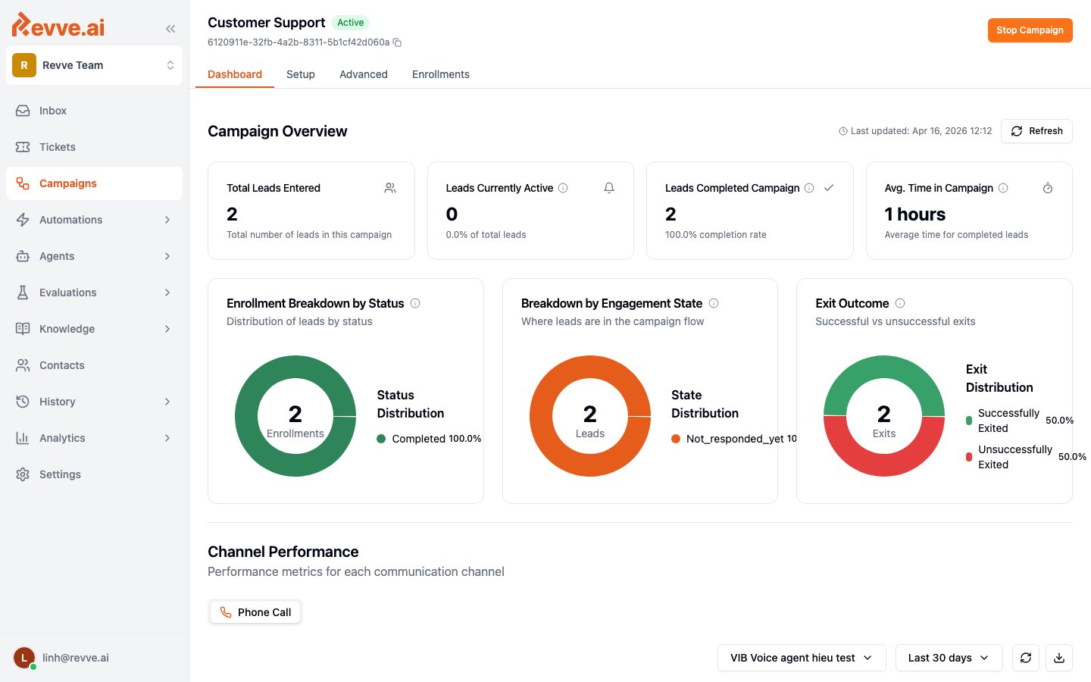Viewport: 1091px width, 682px height.
Task: Click the Contacts people icon
Action: (x=23, y=365)
